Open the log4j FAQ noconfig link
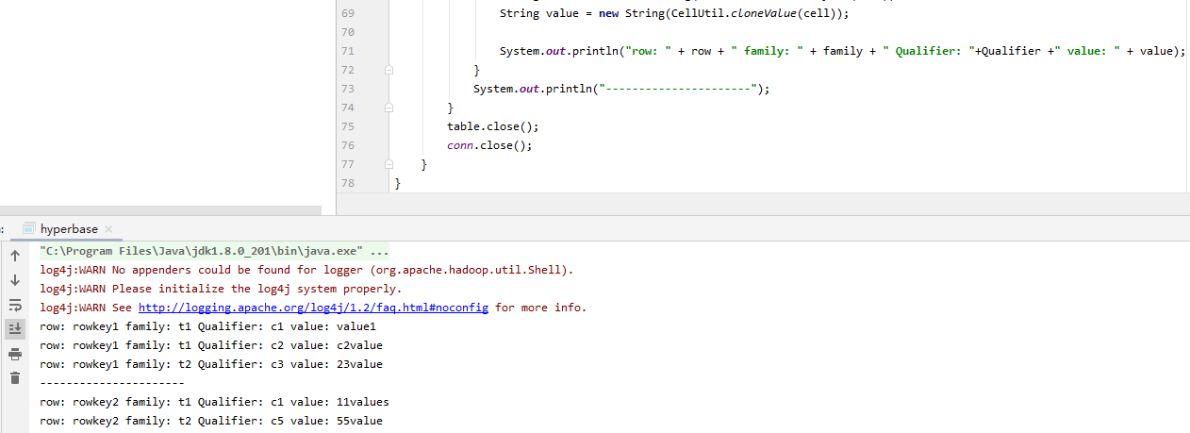The image size is (1190, 433). pos(313,308)
